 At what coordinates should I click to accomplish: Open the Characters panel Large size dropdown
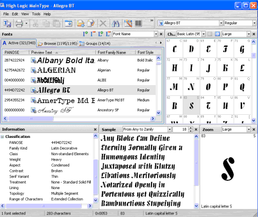point(249,34)
